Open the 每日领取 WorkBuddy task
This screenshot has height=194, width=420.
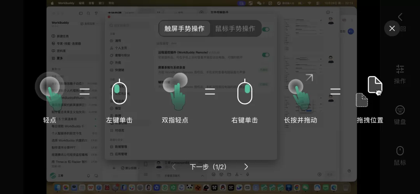coord(68,126)
